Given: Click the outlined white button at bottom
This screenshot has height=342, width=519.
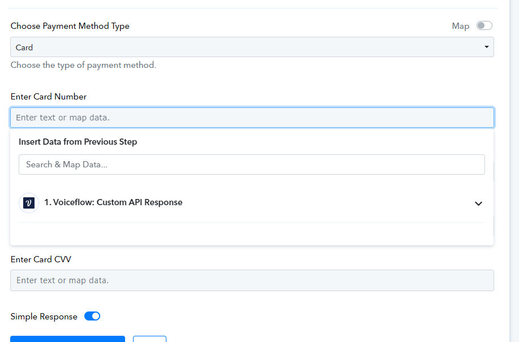Looking at the screenshot, I should [149, 339].
